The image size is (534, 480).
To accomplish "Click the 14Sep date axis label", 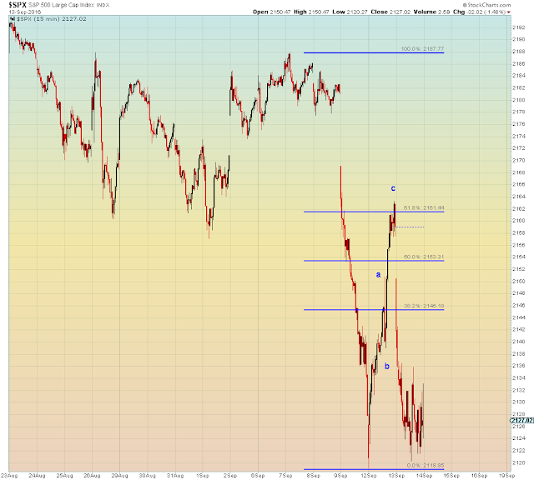I will click(424, 476).
